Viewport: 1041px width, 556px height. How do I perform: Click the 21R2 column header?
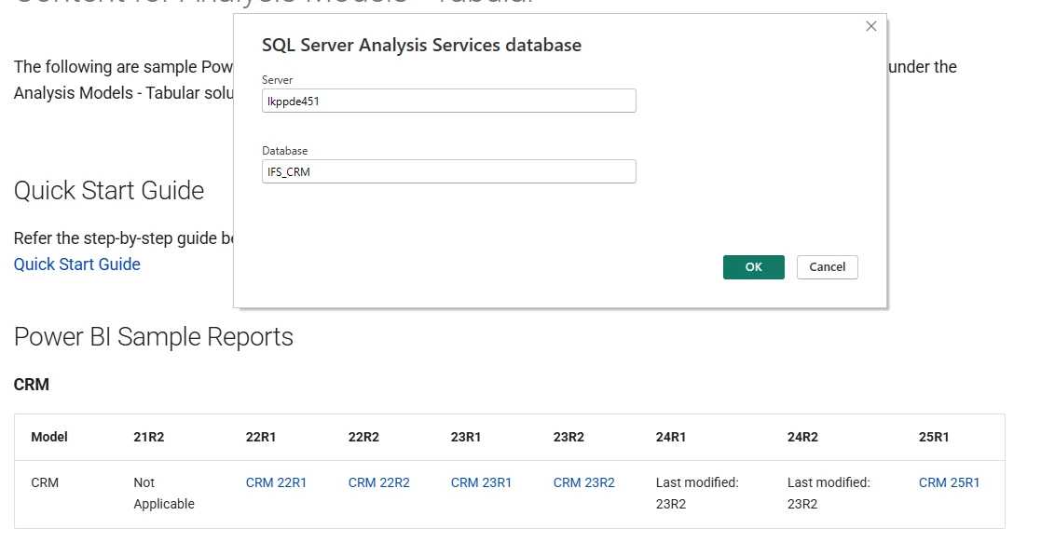149,437
